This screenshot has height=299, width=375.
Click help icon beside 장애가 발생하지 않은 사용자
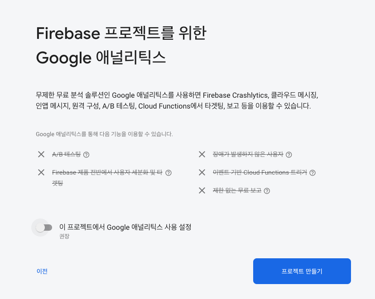click(x=289, y=155)
